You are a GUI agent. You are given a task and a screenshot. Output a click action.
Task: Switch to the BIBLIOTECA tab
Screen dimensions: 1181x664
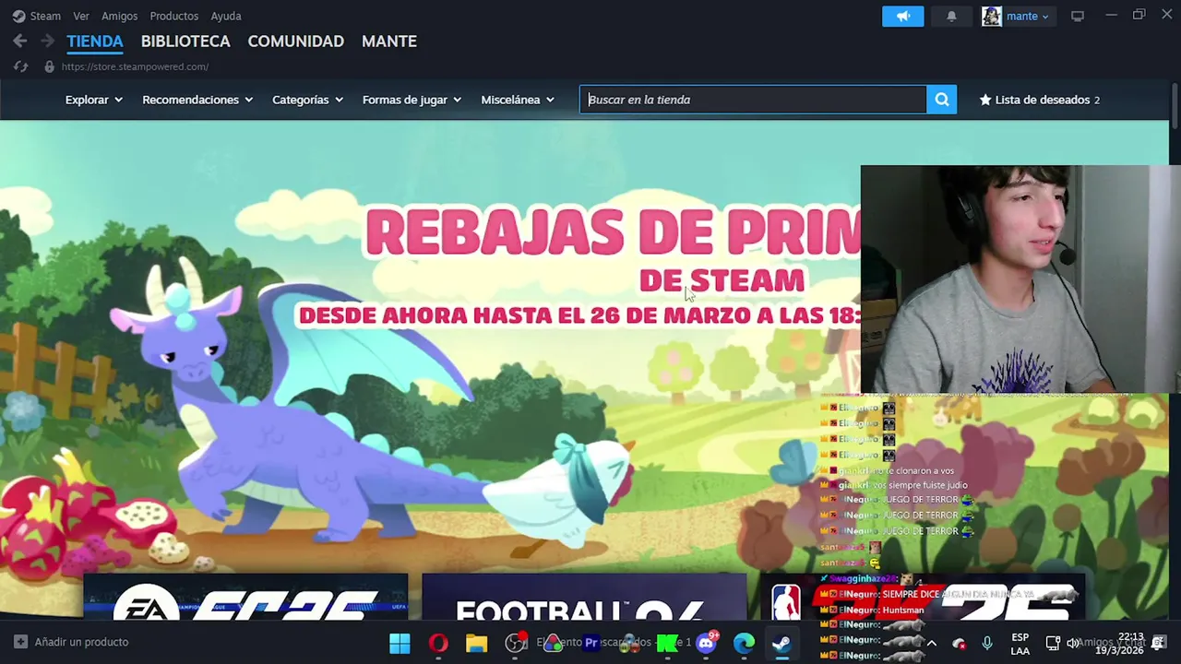tap(185, 41)
